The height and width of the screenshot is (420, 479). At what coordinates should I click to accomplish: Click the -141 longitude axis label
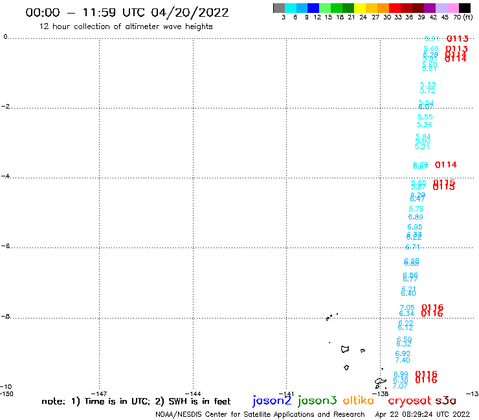pos(286,394)
